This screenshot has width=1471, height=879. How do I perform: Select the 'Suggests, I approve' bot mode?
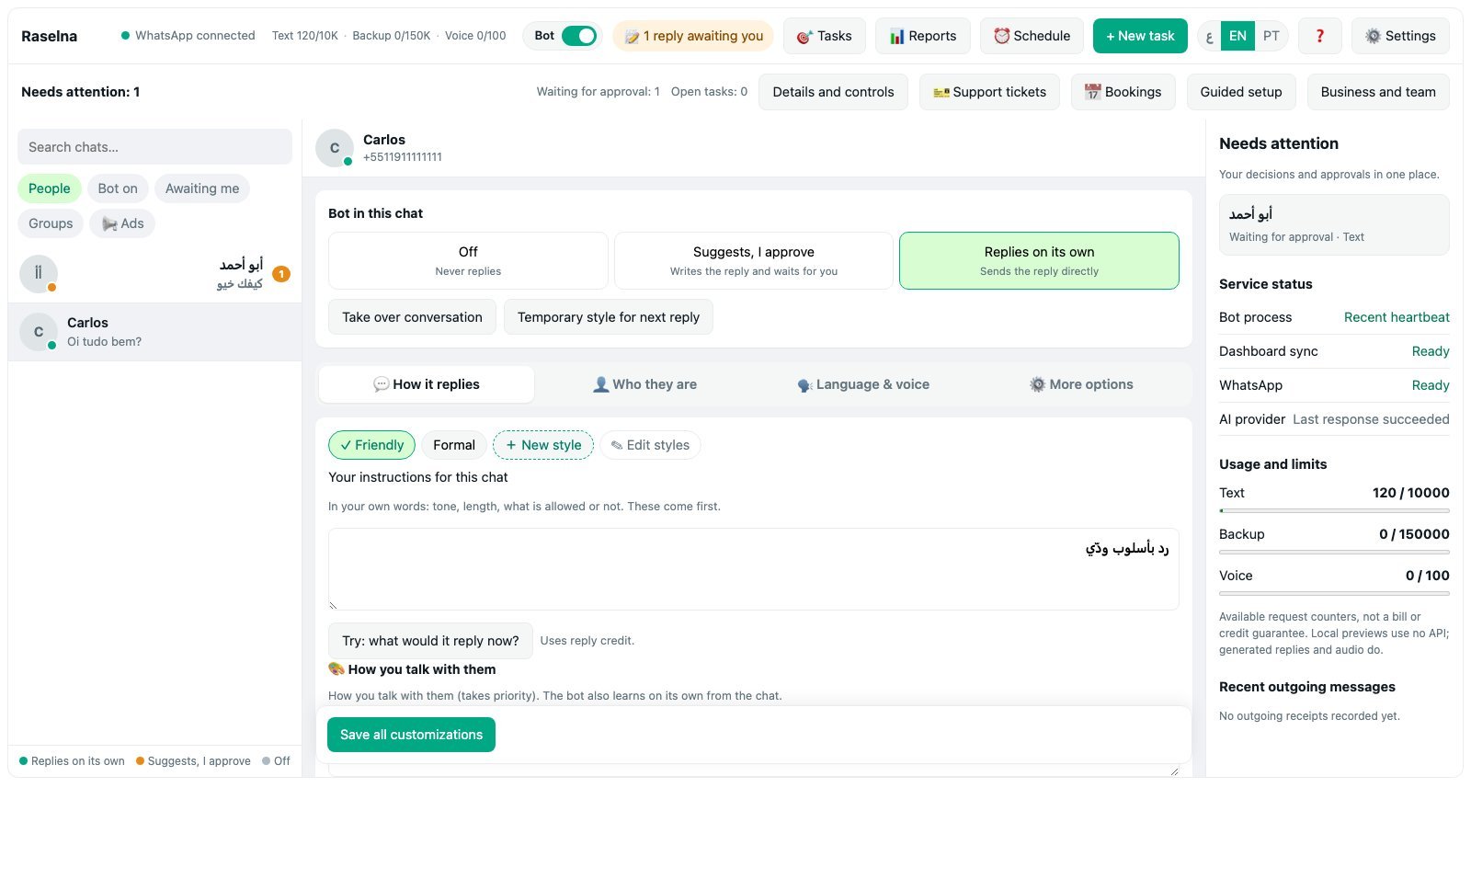754,260
